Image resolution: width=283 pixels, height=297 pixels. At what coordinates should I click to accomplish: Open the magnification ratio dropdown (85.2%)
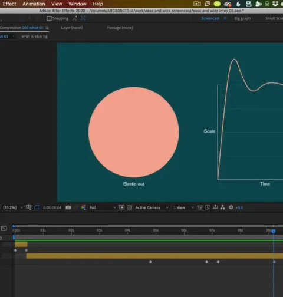pyautogui.click(x=13, y=207)
